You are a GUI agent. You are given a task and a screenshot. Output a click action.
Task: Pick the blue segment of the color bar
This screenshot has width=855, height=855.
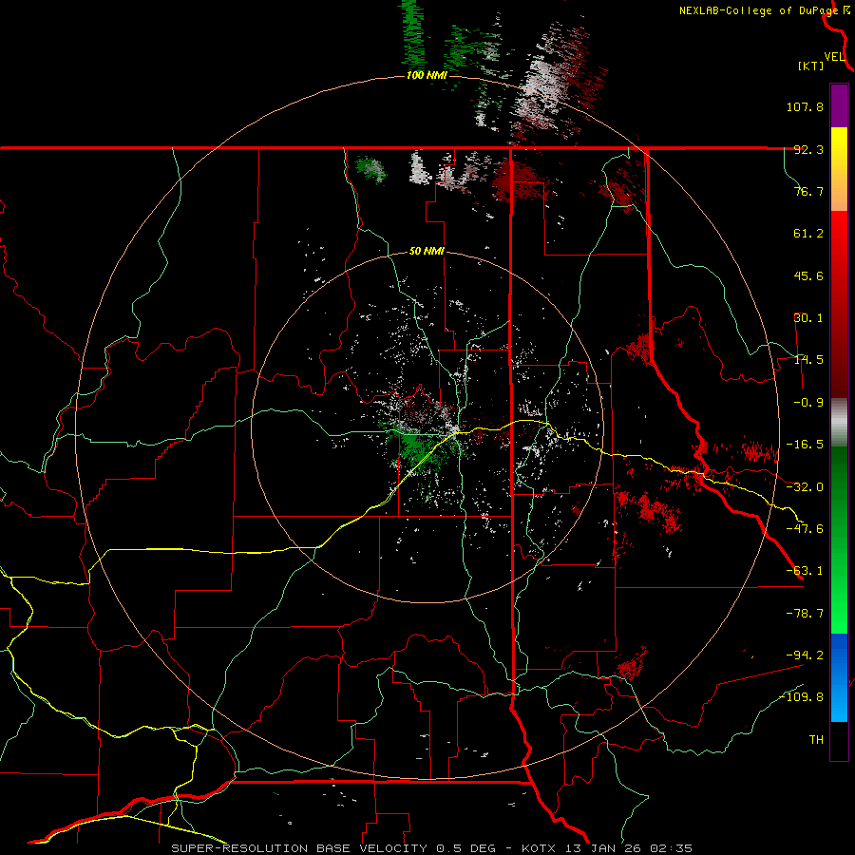coord(839,677)
